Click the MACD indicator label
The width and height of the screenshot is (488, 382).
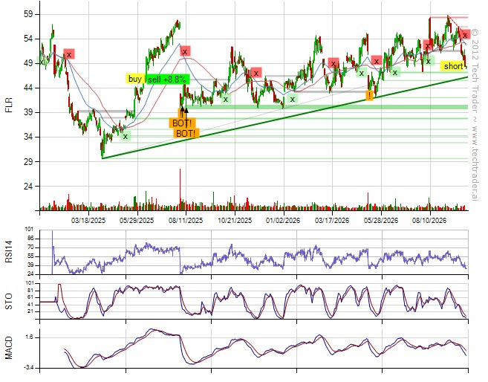click(x=9, y=348)
